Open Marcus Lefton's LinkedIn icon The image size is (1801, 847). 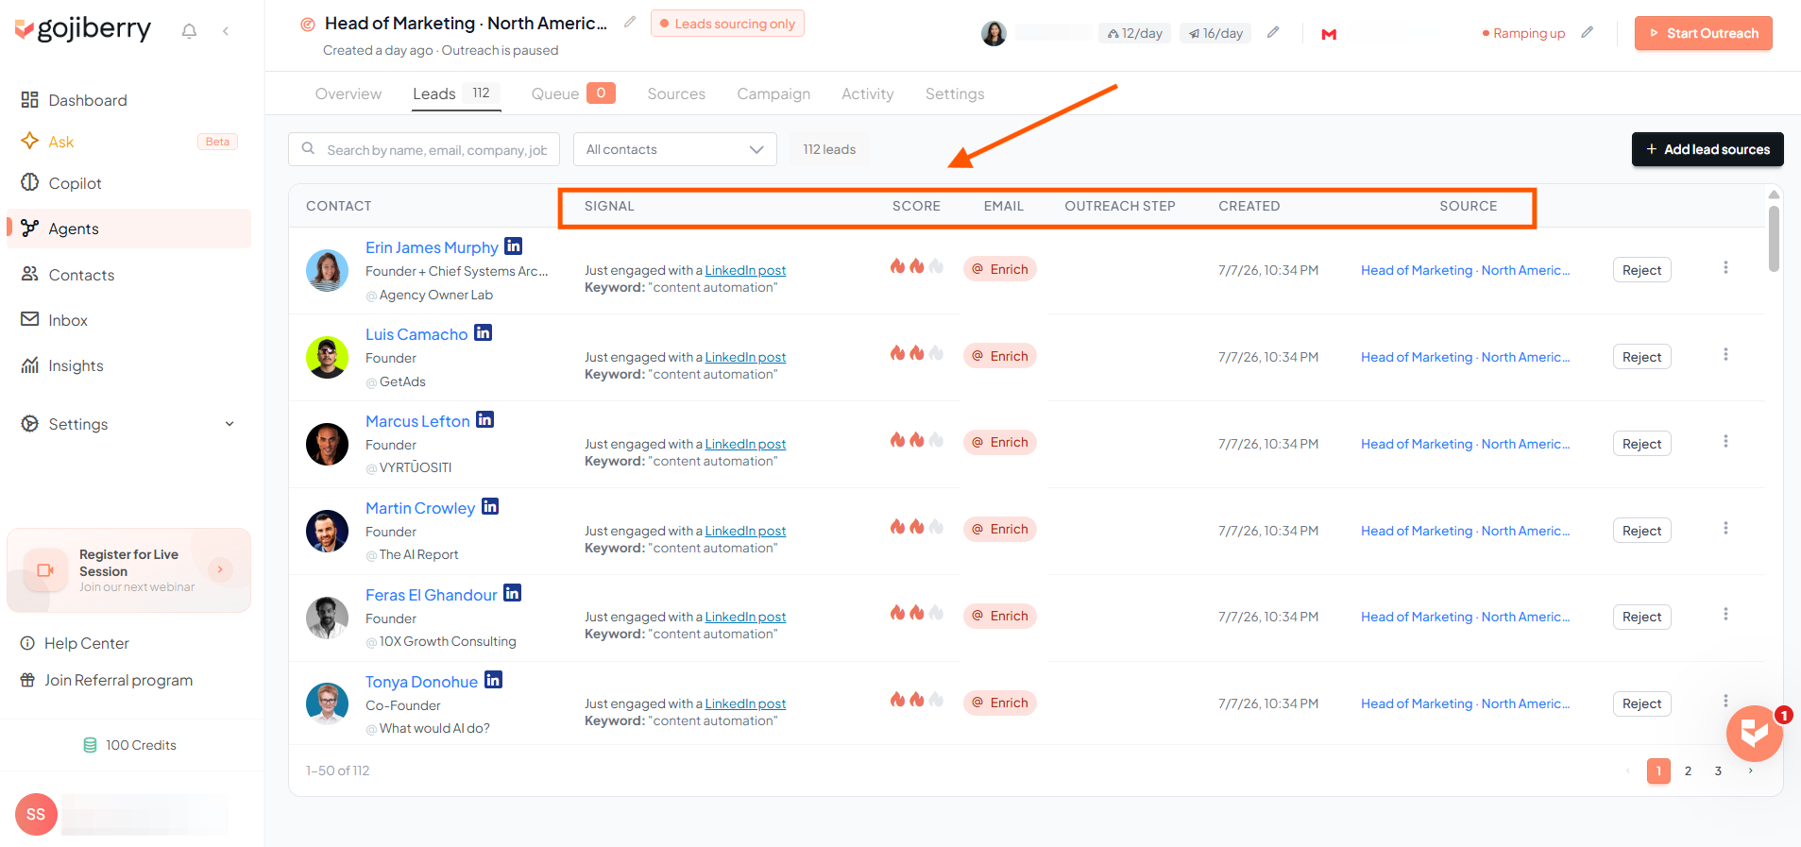pyautogui.click(x=485, y=419)
